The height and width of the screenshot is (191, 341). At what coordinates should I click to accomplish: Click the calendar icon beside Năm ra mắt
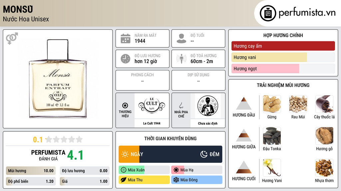click(126, 38)
